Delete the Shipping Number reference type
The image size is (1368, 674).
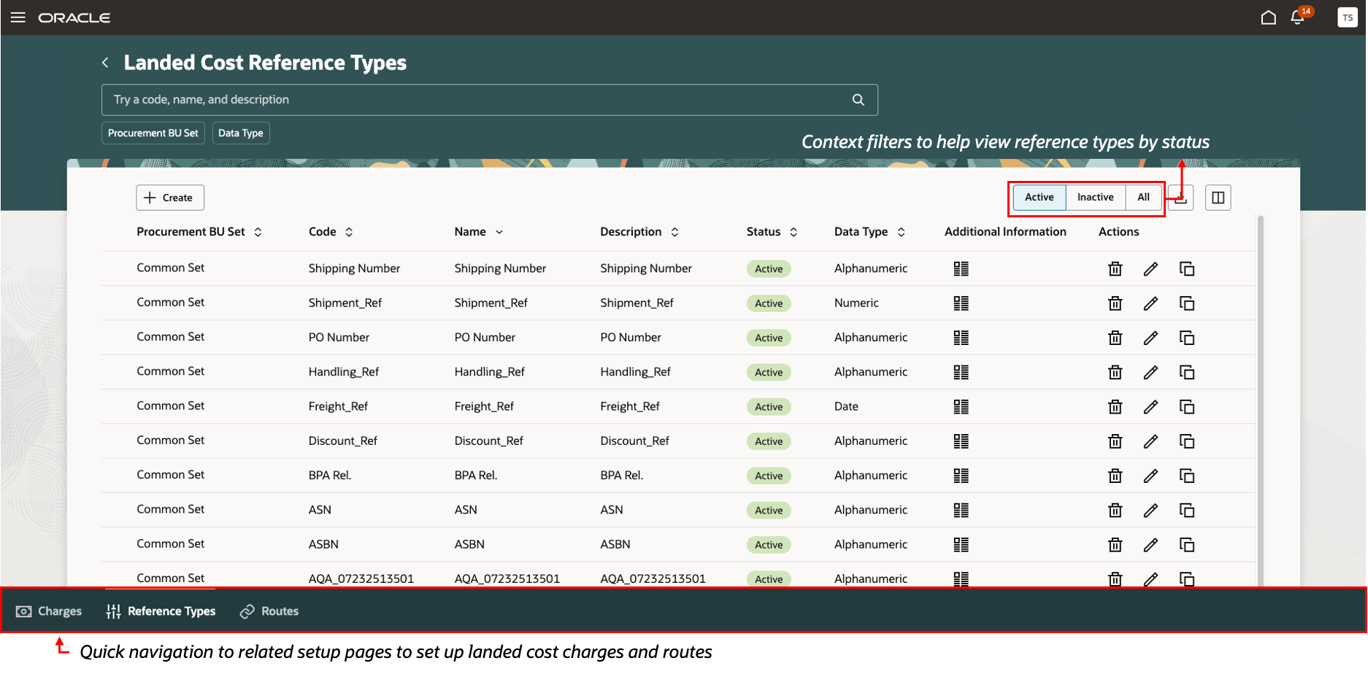(x=1115, y=269)
